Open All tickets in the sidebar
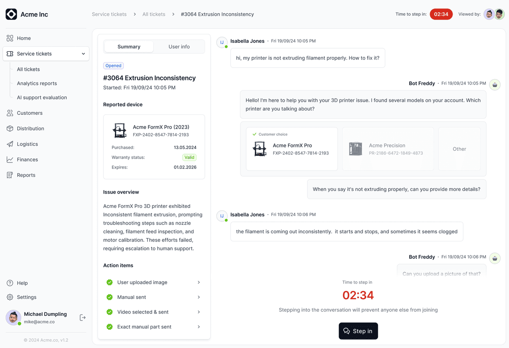Image resolution: width=509 pixels, height=348 pixels. 28,69
